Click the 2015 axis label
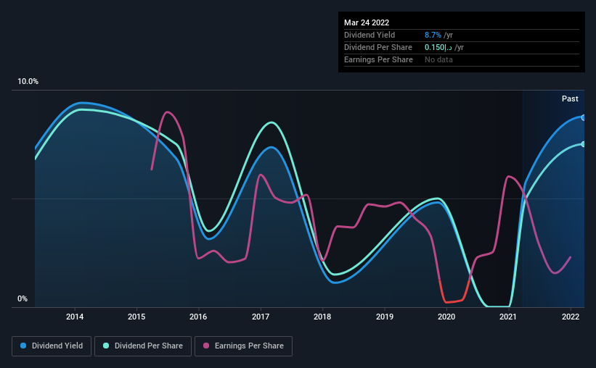 pos(136,317)
